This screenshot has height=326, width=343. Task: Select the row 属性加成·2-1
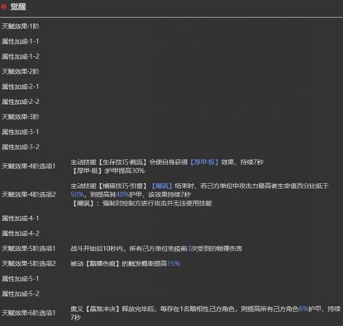point(21,86)
